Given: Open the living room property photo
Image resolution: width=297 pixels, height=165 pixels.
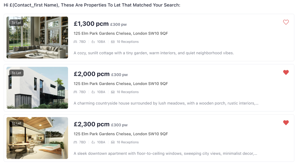Looking at the screenshot, I should click(x=37, y=38).
